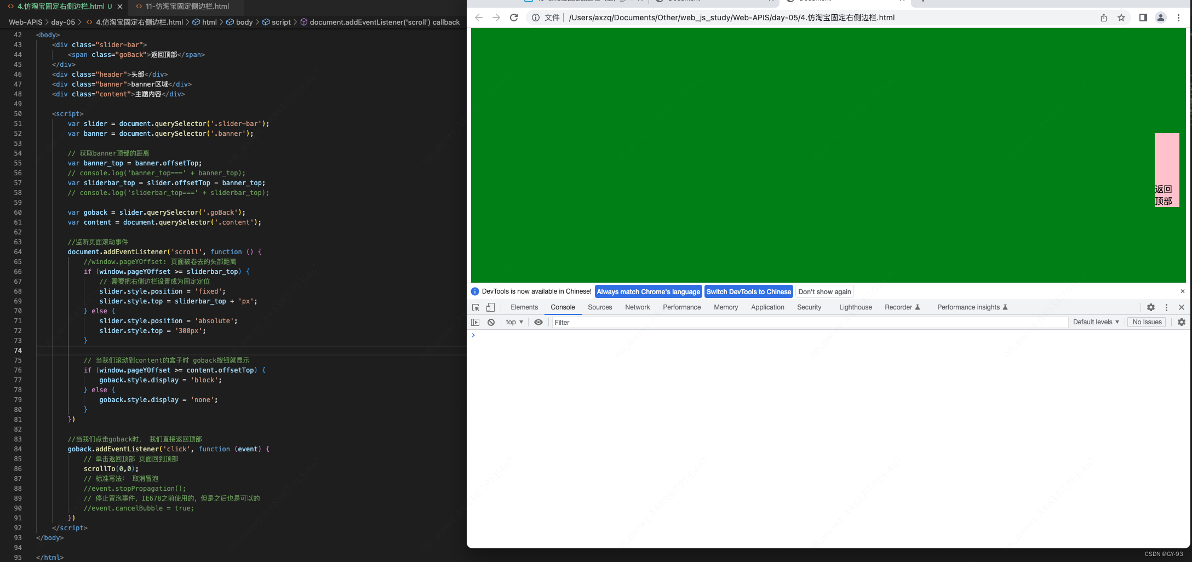Click Switch DevTools to Chinese
Viewport: 1192px width, 562px height.
pos(748,292)
